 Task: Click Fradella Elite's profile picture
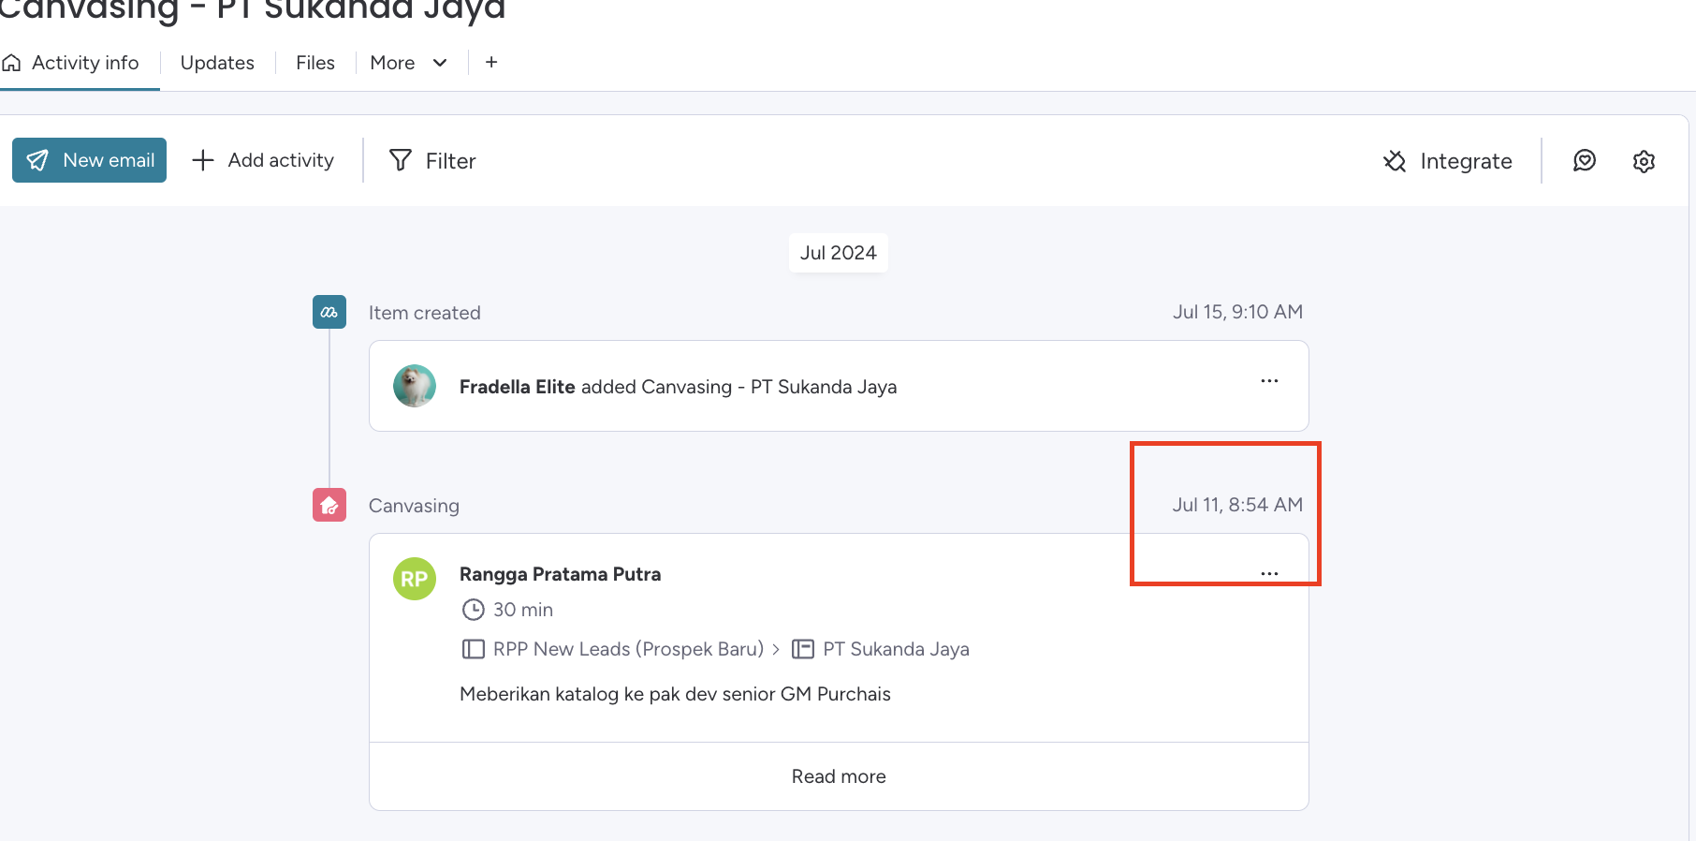tap(414, 386)
